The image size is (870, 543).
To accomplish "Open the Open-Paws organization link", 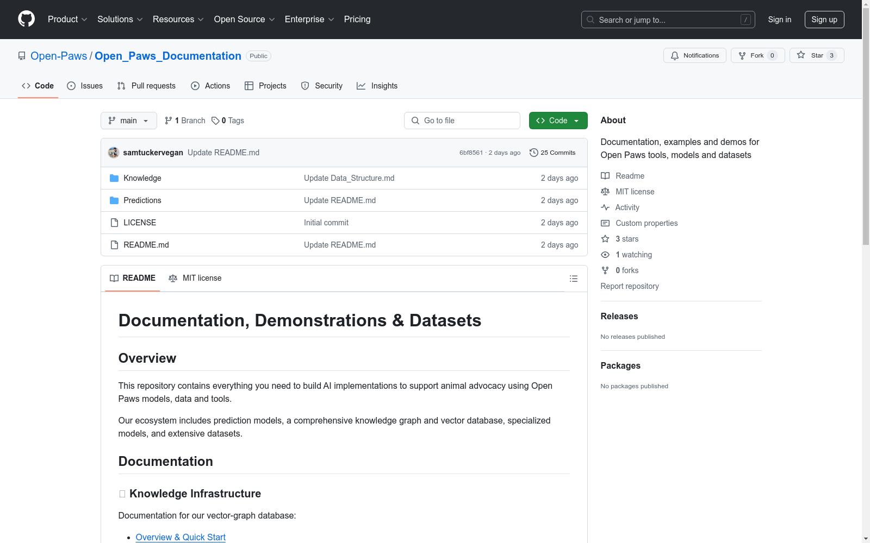I will click(59, 56).
